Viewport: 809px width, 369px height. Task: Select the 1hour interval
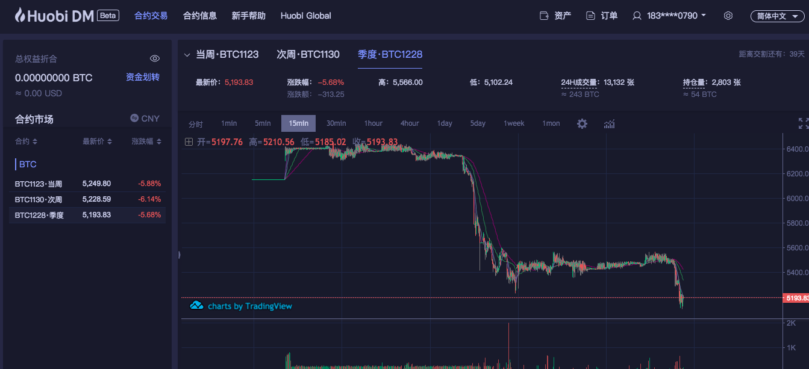(x=373, y=123)
